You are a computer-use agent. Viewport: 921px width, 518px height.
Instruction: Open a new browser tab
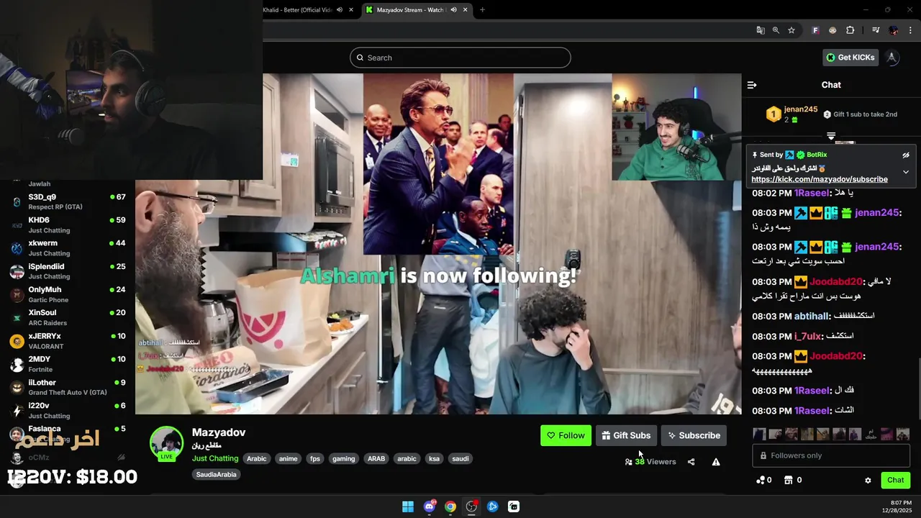click(482, 10)
